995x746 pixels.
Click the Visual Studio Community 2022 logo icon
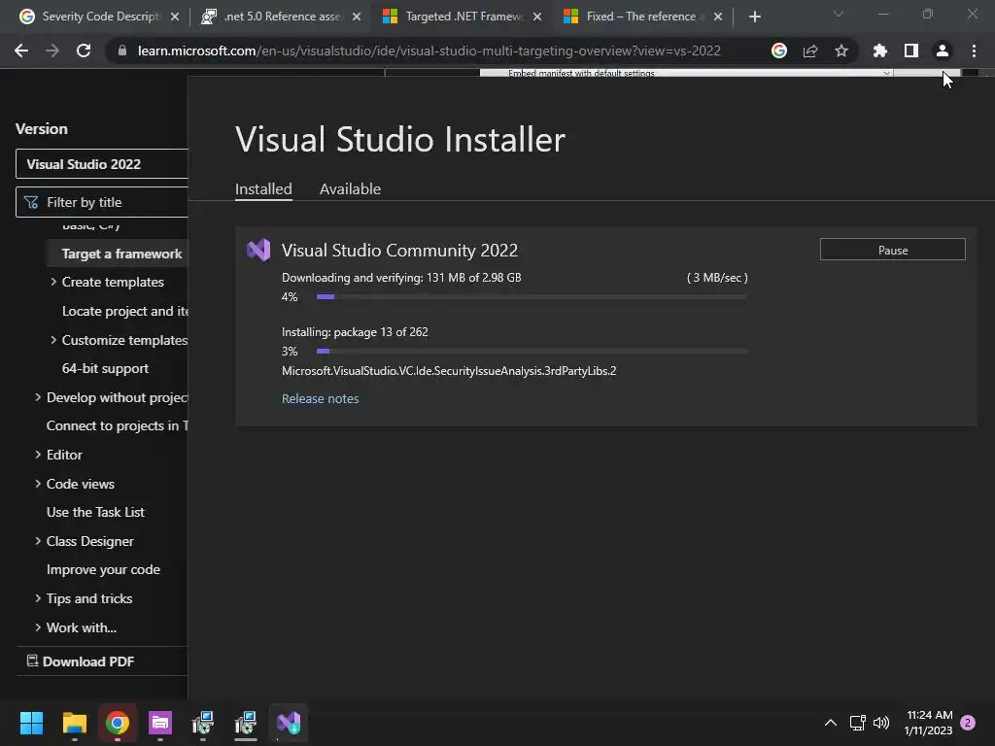coord(258,250)
